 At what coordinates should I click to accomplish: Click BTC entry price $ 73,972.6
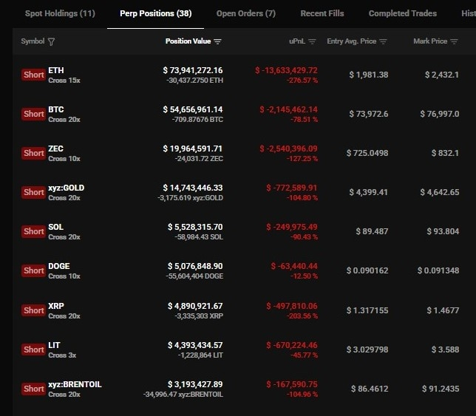369,114
